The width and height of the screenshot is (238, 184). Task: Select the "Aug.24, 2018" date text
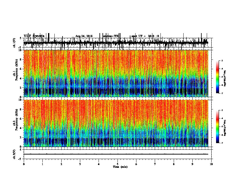coord(84,36)
